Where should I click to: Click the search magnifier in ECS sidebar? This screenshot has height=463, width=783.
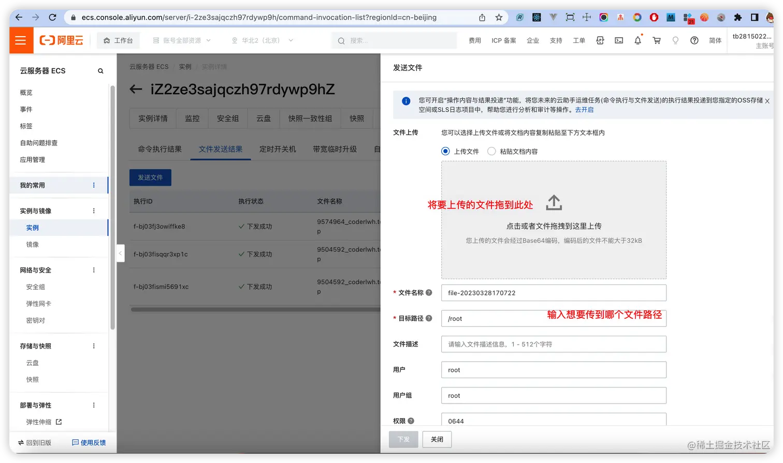(x=100, y=71)
